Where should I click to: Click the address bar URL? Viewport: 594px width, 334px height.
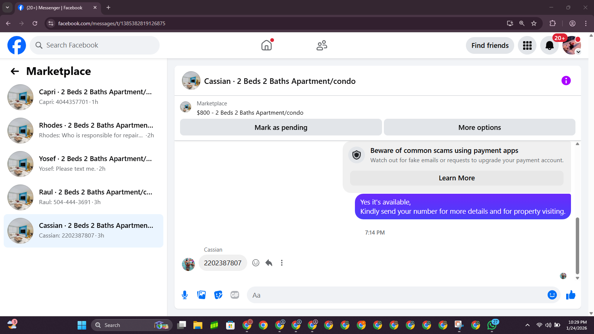(112, 23)
